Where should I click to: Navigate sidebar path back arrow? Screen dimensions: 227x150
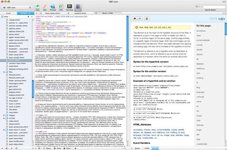click(28, 17)
